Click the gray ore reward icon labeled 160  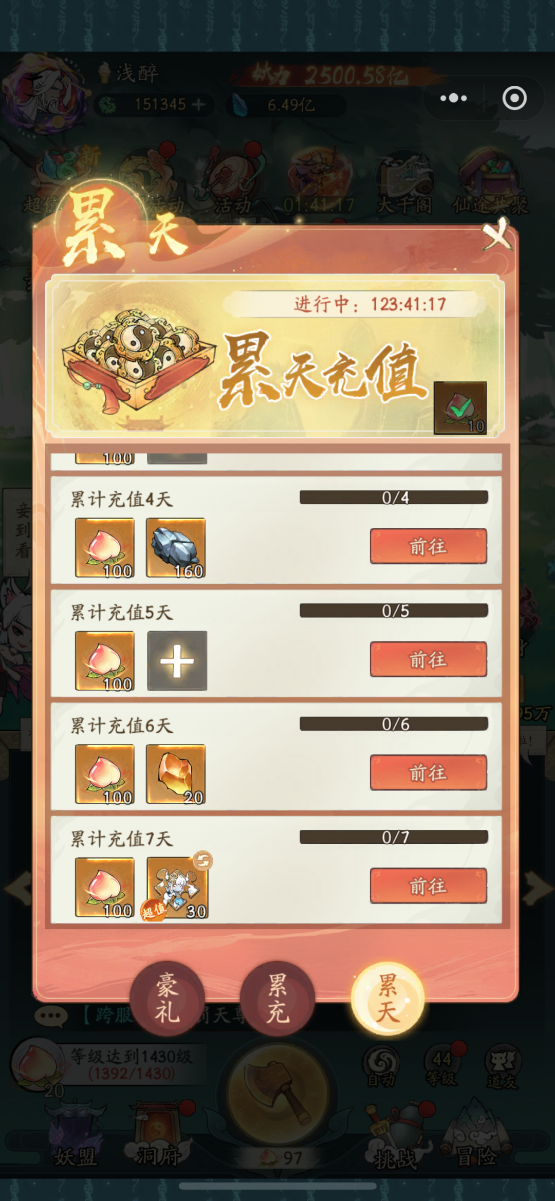tap(176, 547)
